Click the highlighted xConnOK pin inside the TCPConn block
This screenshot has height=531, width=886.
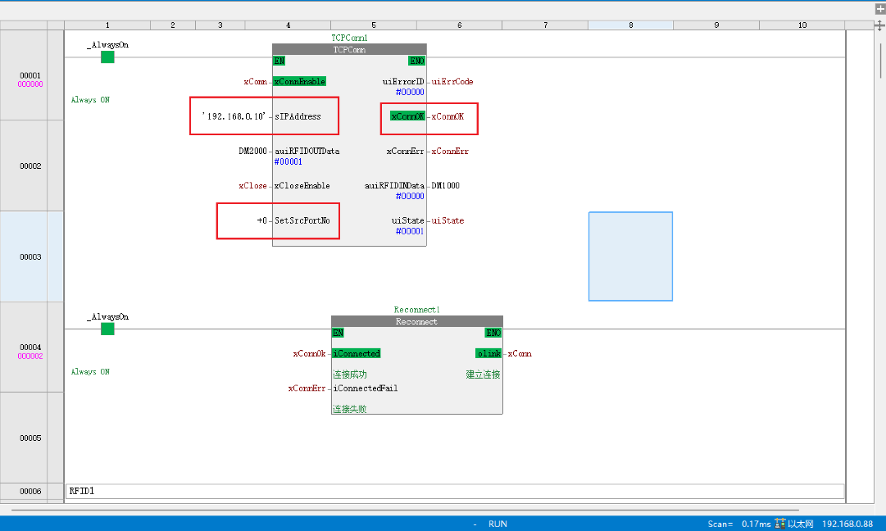407,116
